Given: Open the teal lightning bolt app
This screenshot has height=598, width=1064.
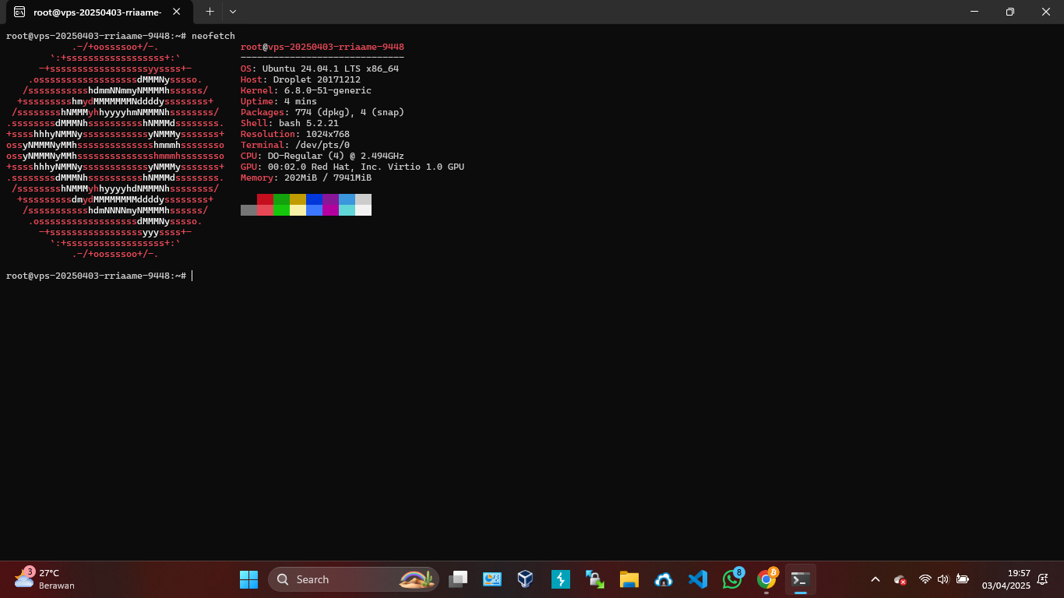Looking at the screenshot, I should coord(561,579).
